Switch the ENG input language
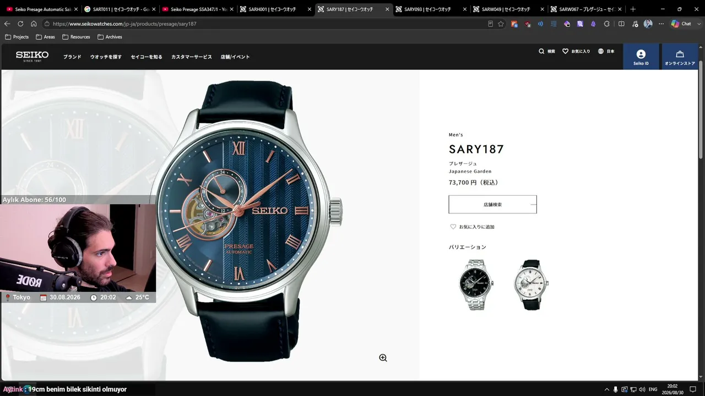This screenshot has width=705, height=396. coord(653,389)
